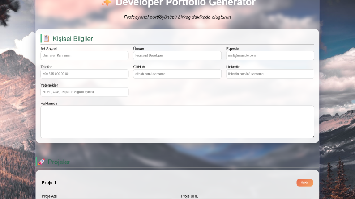
Task: Select the Yetenekler skills input
Action: click(x=85, y=92)
